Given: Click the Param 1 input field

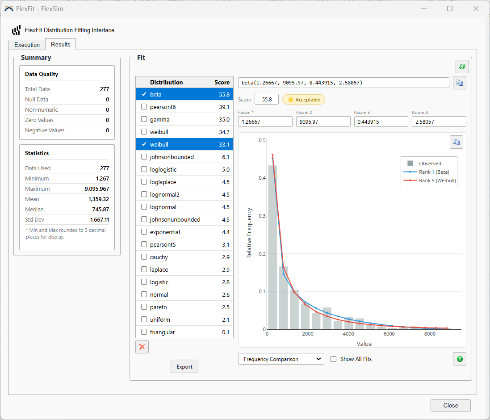Looking at the screenshot, I should tap(265, 122).
